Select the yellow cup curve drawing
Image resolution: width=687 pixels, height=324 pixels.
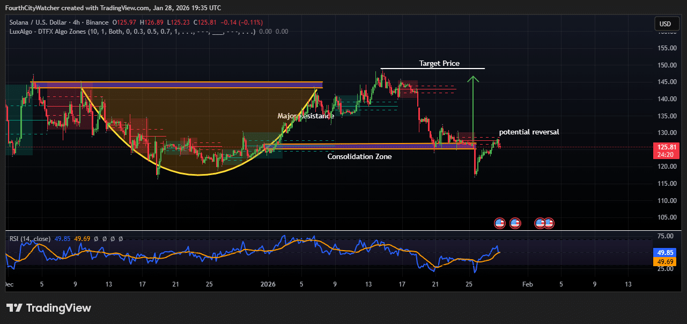tap(198, 175)
